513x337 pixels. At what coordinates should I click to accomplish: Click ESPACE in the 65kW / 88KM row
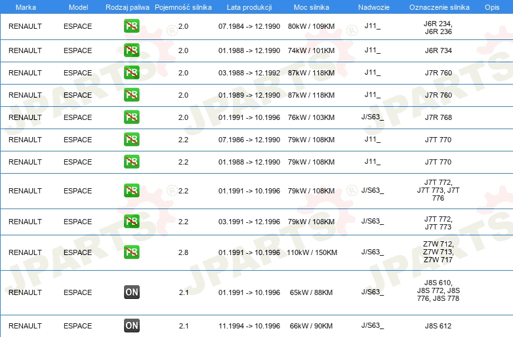pyautogui.click(x=78, y=292)
